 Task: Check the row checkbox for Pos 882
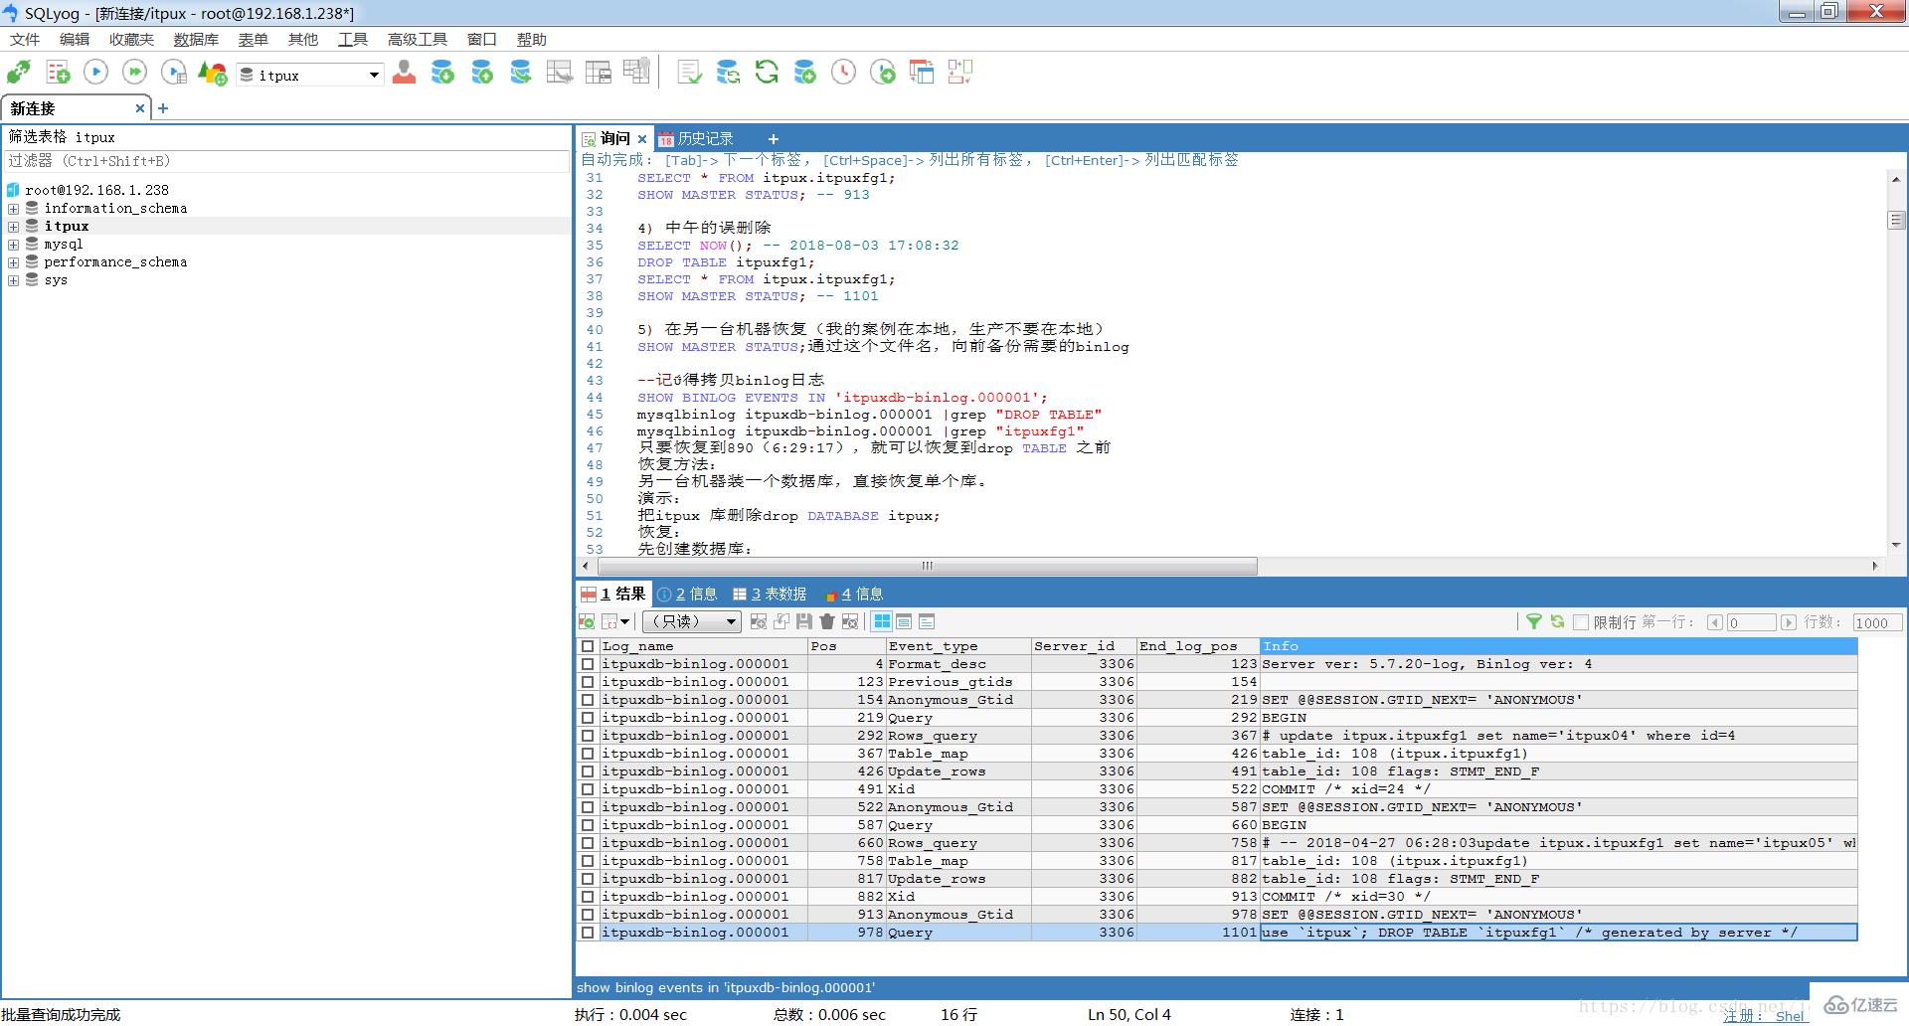[x=588, y=897]
